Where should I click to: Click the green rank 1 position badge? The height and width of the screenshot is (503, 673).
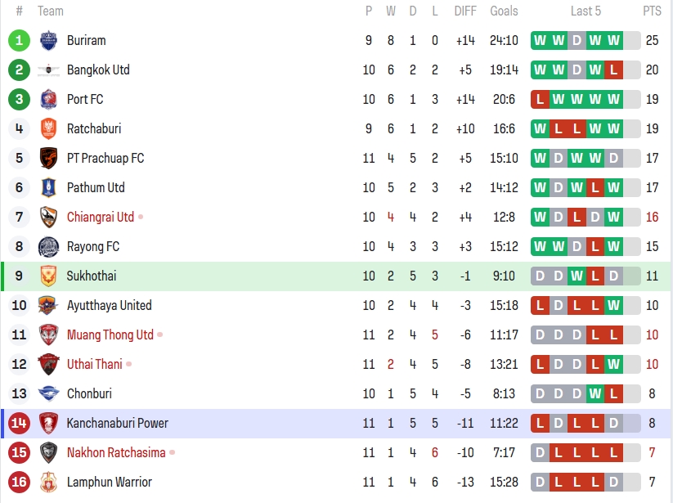click(19, 40)
